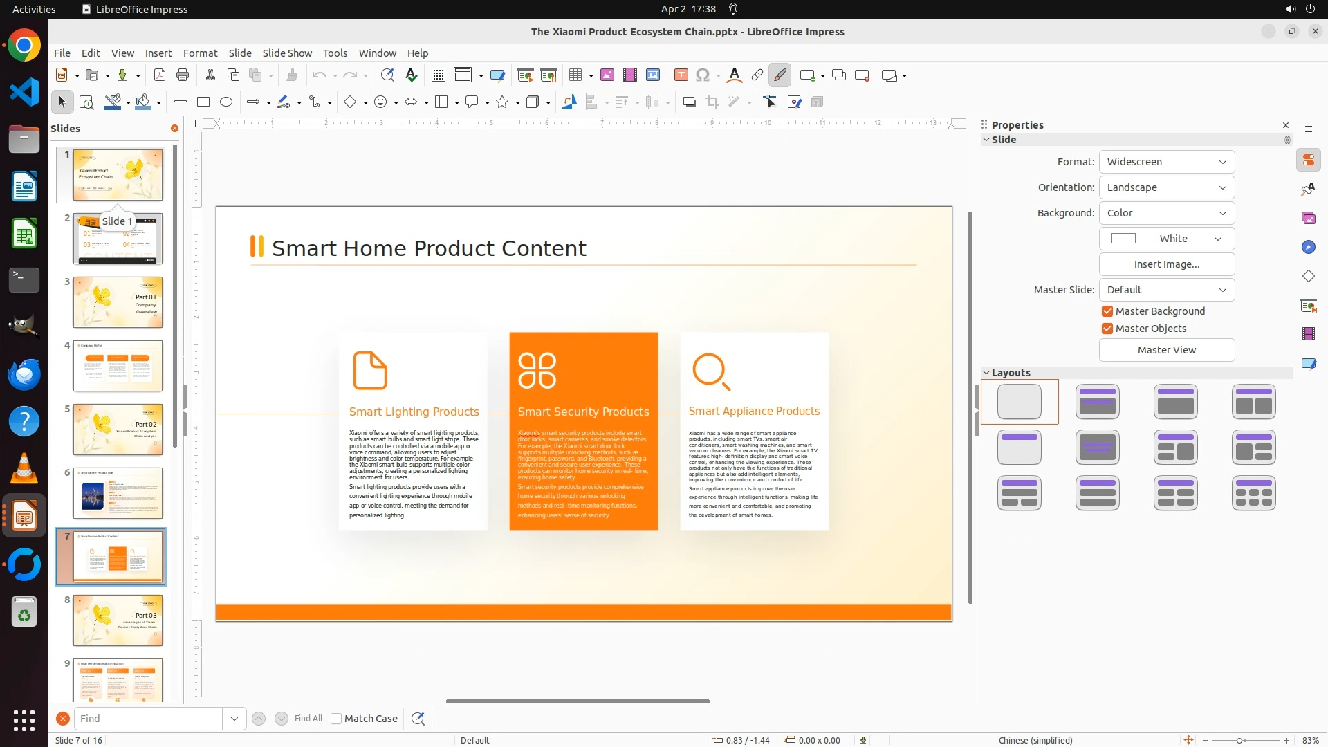Click the Insert Special Character icon
Image resolution: width=1328 pixels, height=747 pixels.
click(x=703, y=75)
